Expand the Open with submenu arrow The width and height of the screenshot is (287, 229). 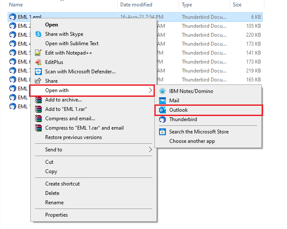pyautogui.click(x=150, y=90)
